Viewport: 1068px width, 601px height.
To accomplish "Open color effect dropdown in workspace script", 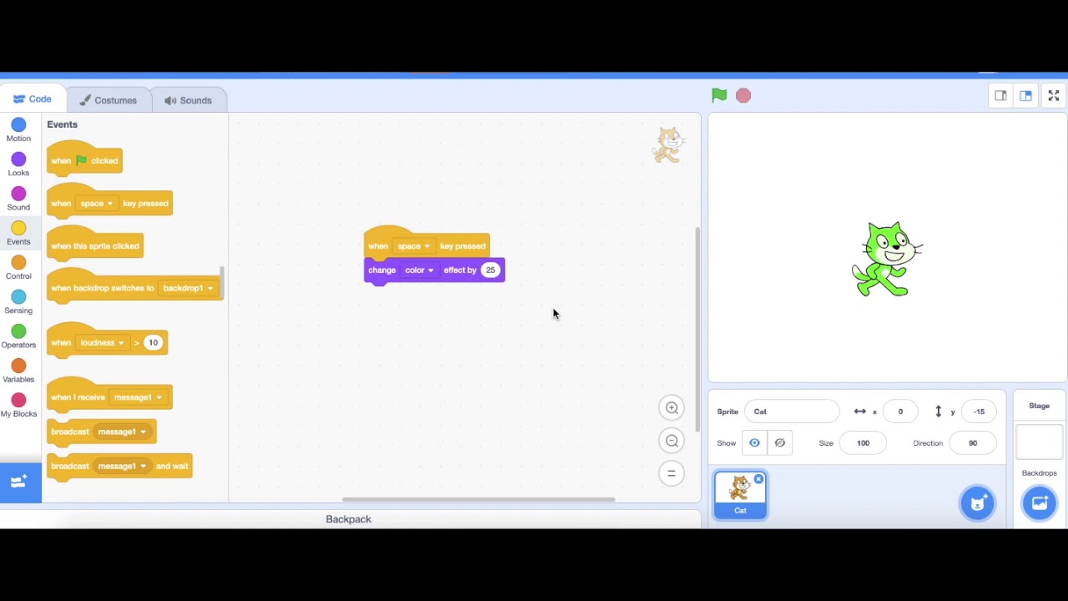I will click(x=419, y=270).
